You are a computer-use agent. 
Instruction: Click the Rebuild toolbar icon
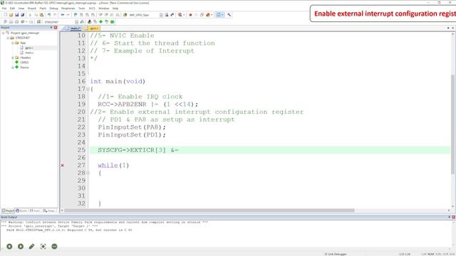click(16, 22)
